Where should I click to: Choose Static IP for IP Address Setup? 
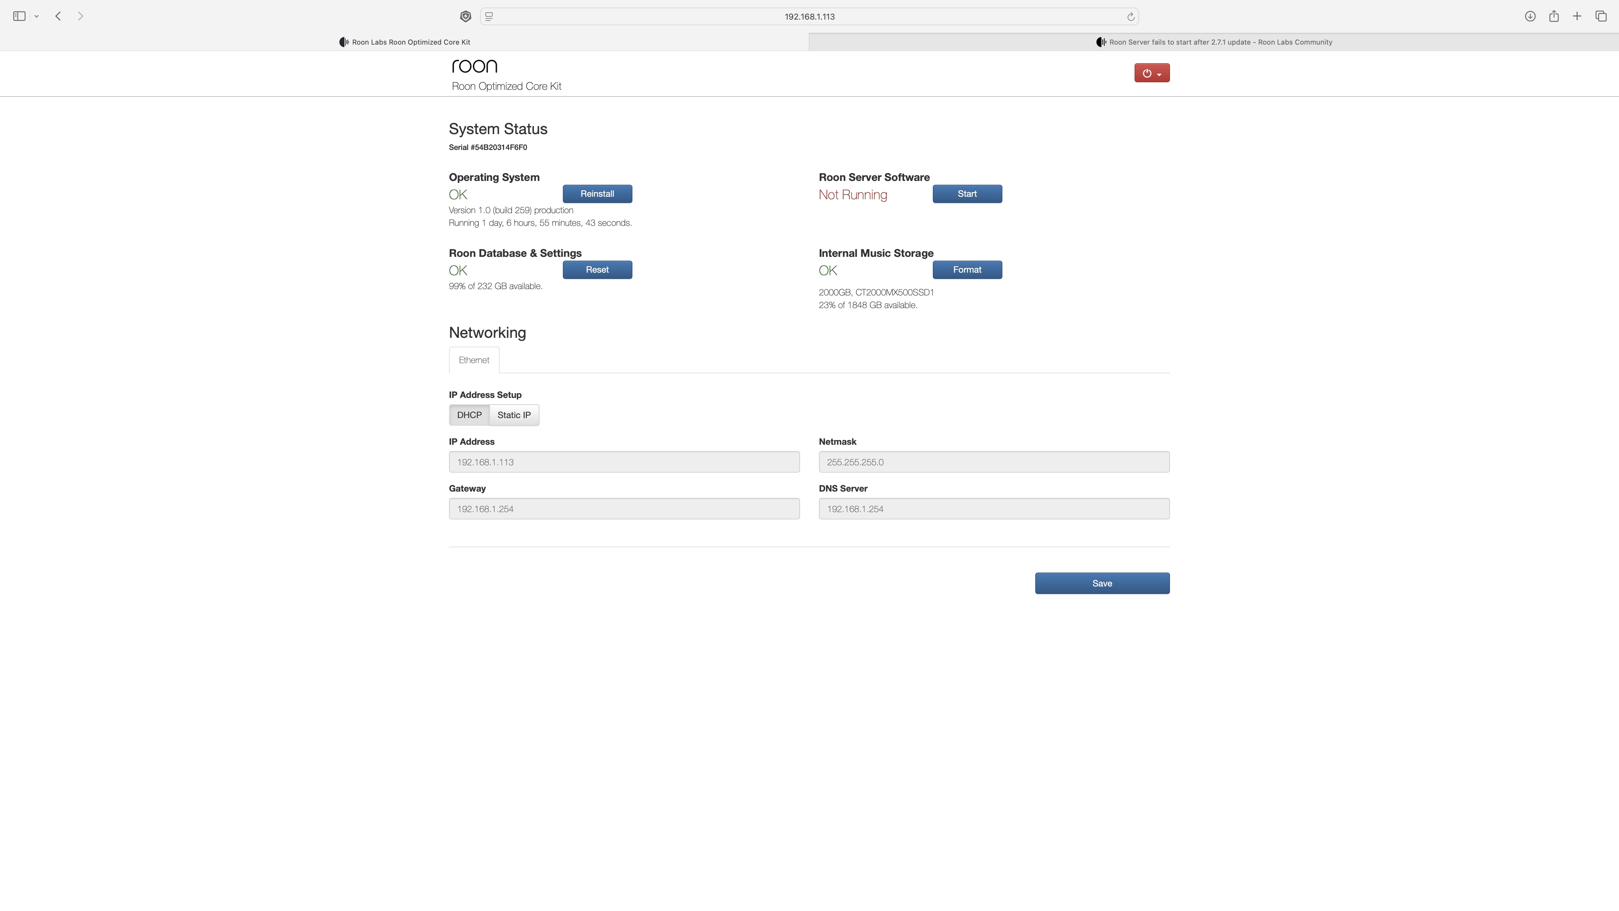click(x=514, y=415)
